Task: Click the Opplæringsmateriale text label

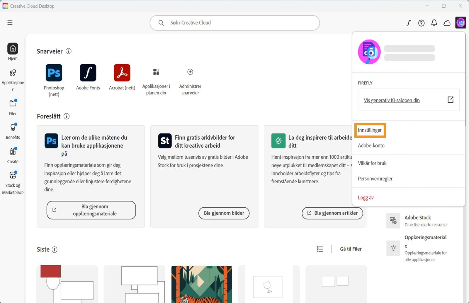Action: 426,241
